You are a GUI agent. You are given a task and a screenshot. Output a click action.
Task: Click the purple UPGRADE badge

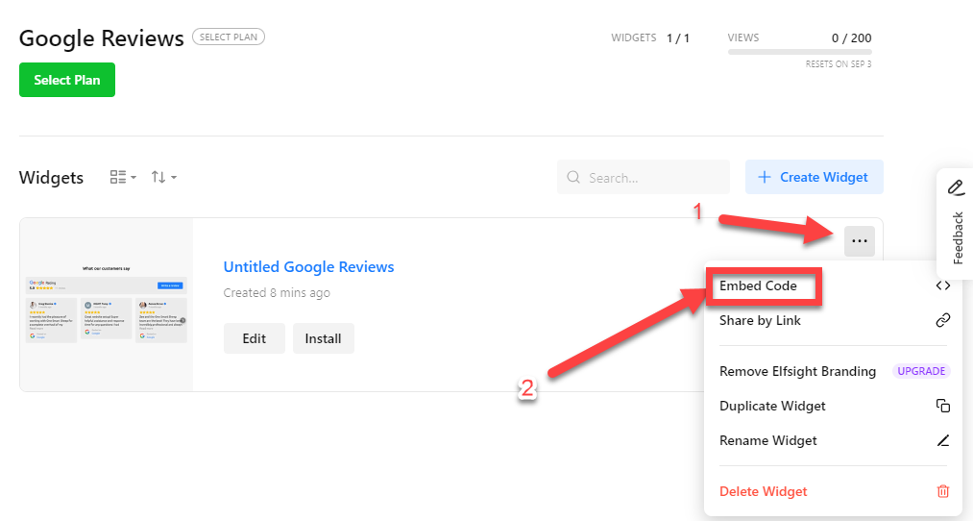tap(921, 371)
